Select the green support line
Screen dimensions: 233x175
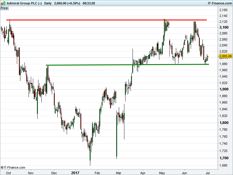tap(127, 65)
